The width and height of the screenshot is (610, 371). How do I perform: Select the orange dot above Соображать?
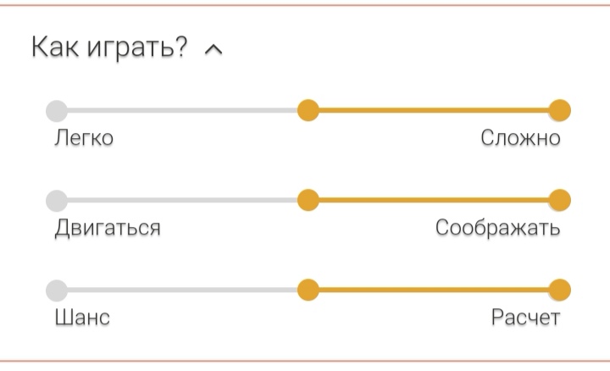click(x=559, y=201)
